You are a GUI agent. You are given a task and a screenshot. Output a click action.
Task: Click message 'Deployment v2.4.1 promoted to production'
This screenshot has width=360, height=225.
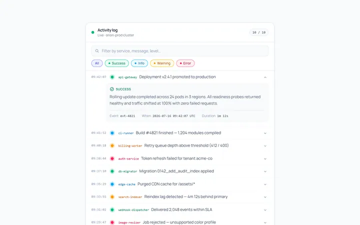pos(177,77)
